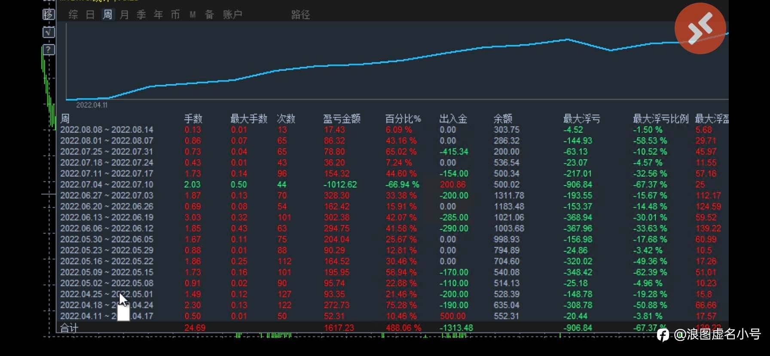Click the percentage -66.94 %
Image resolution: width=770 pixels, height=356 pixels.
click(x=402, y=184)
